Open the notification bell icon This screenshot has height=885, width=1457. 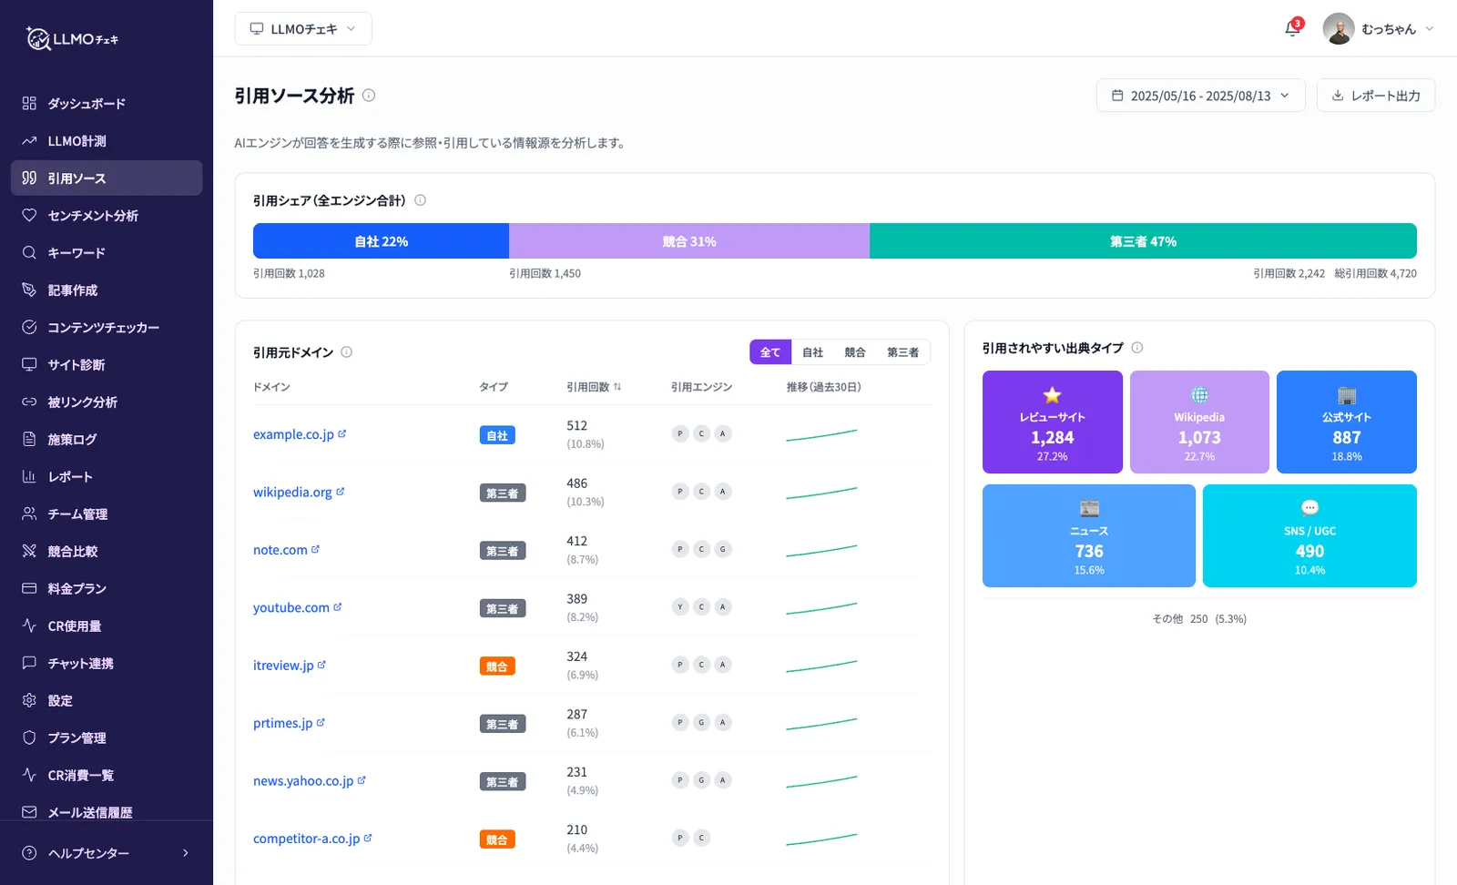point(1291,29)
